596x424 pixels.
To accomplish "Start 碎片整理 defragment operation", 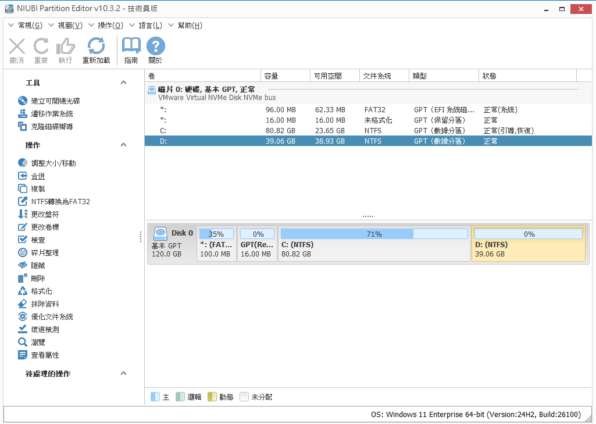I will (x=38, y=252).
